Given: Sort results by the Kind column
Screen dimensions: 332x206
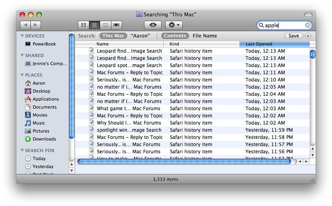Looking at the screenshot, I should coord(202,44).
